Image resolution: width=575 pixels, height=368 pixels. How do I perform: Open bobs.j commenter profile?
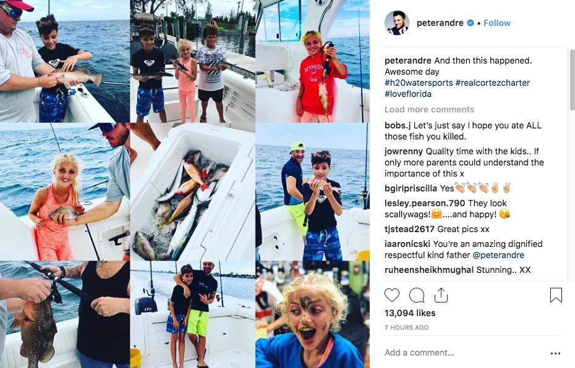pos(398,125)
